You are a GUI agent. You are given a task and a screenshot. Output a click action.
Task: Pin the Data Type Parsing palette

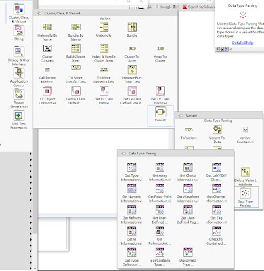click(123, 154)
